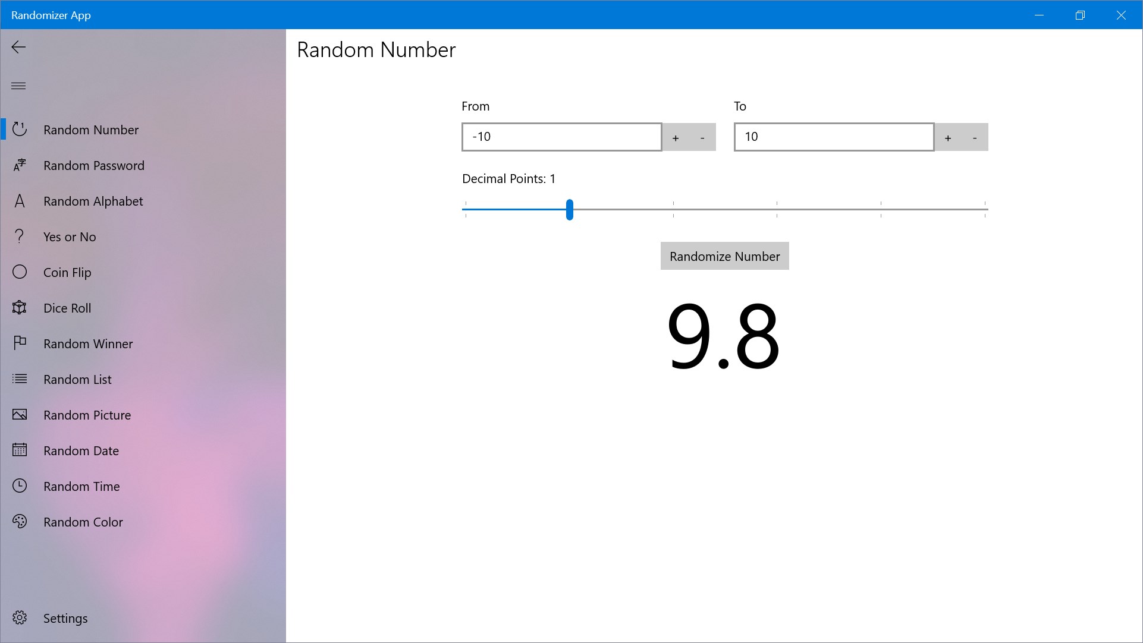Click the Yes or No question mark icon
Viewport: 1143px width, 643px height.
(20, 237)
